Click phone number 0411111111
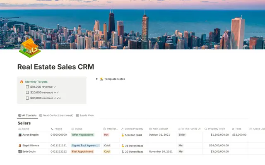Image resolution: width=265 pixels, height=165 pixels. pos(59,145)
